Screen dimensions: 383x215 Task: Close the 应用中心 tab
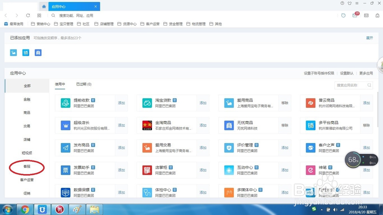point(95,7)
